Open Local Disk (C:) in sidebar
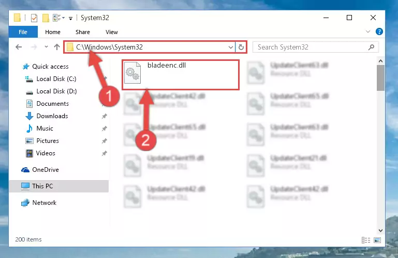Image resolution: width=398 pixels, height=258 pixels. pyautogui.click(x=56, y=79)
